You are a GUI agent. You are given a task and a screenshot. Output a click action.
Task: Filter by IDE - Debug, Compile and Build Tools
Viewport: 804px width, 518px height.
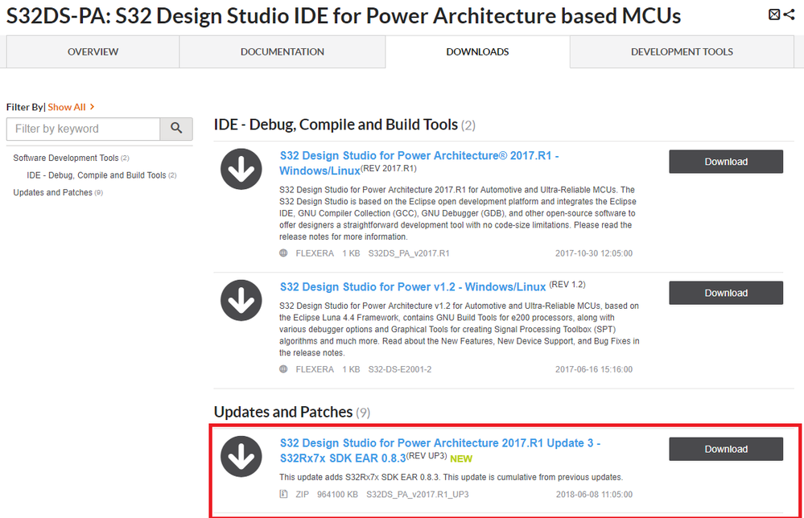point(97,175)
